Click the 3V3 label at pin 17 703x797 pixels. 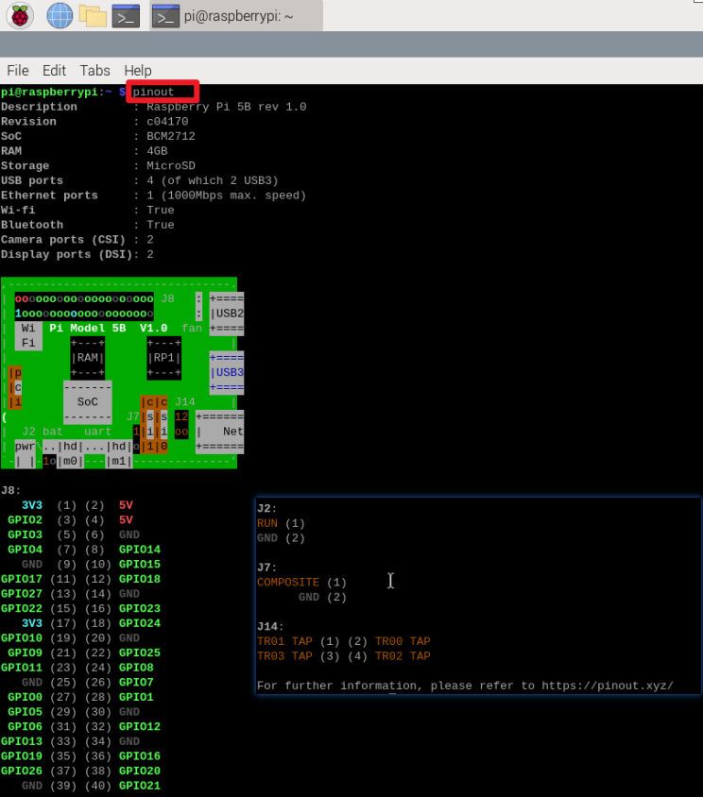32,623
